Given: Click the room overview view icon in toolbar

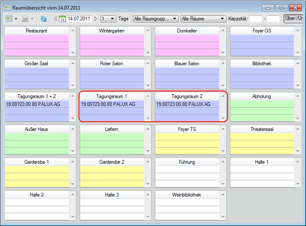Looking at the screenshot, I should pyautogui.click(x=9, y=19).
